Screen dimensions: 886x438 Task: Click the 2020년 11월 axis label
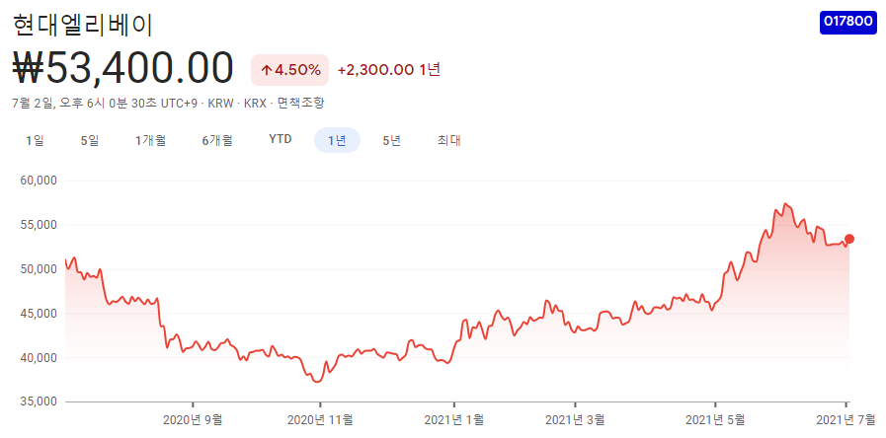click(x=320, y=419)
